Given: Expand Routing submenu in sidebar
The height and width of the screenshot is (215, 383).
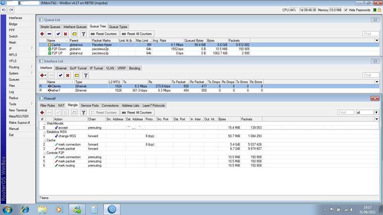Looking at the screenshot, I should (x=32, y=67).
